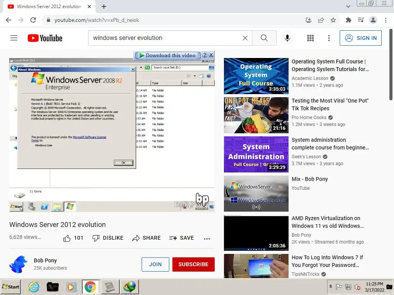Open the Windows Start button
The height and width of the screenshot is (295, 394).
click(10, 287)
